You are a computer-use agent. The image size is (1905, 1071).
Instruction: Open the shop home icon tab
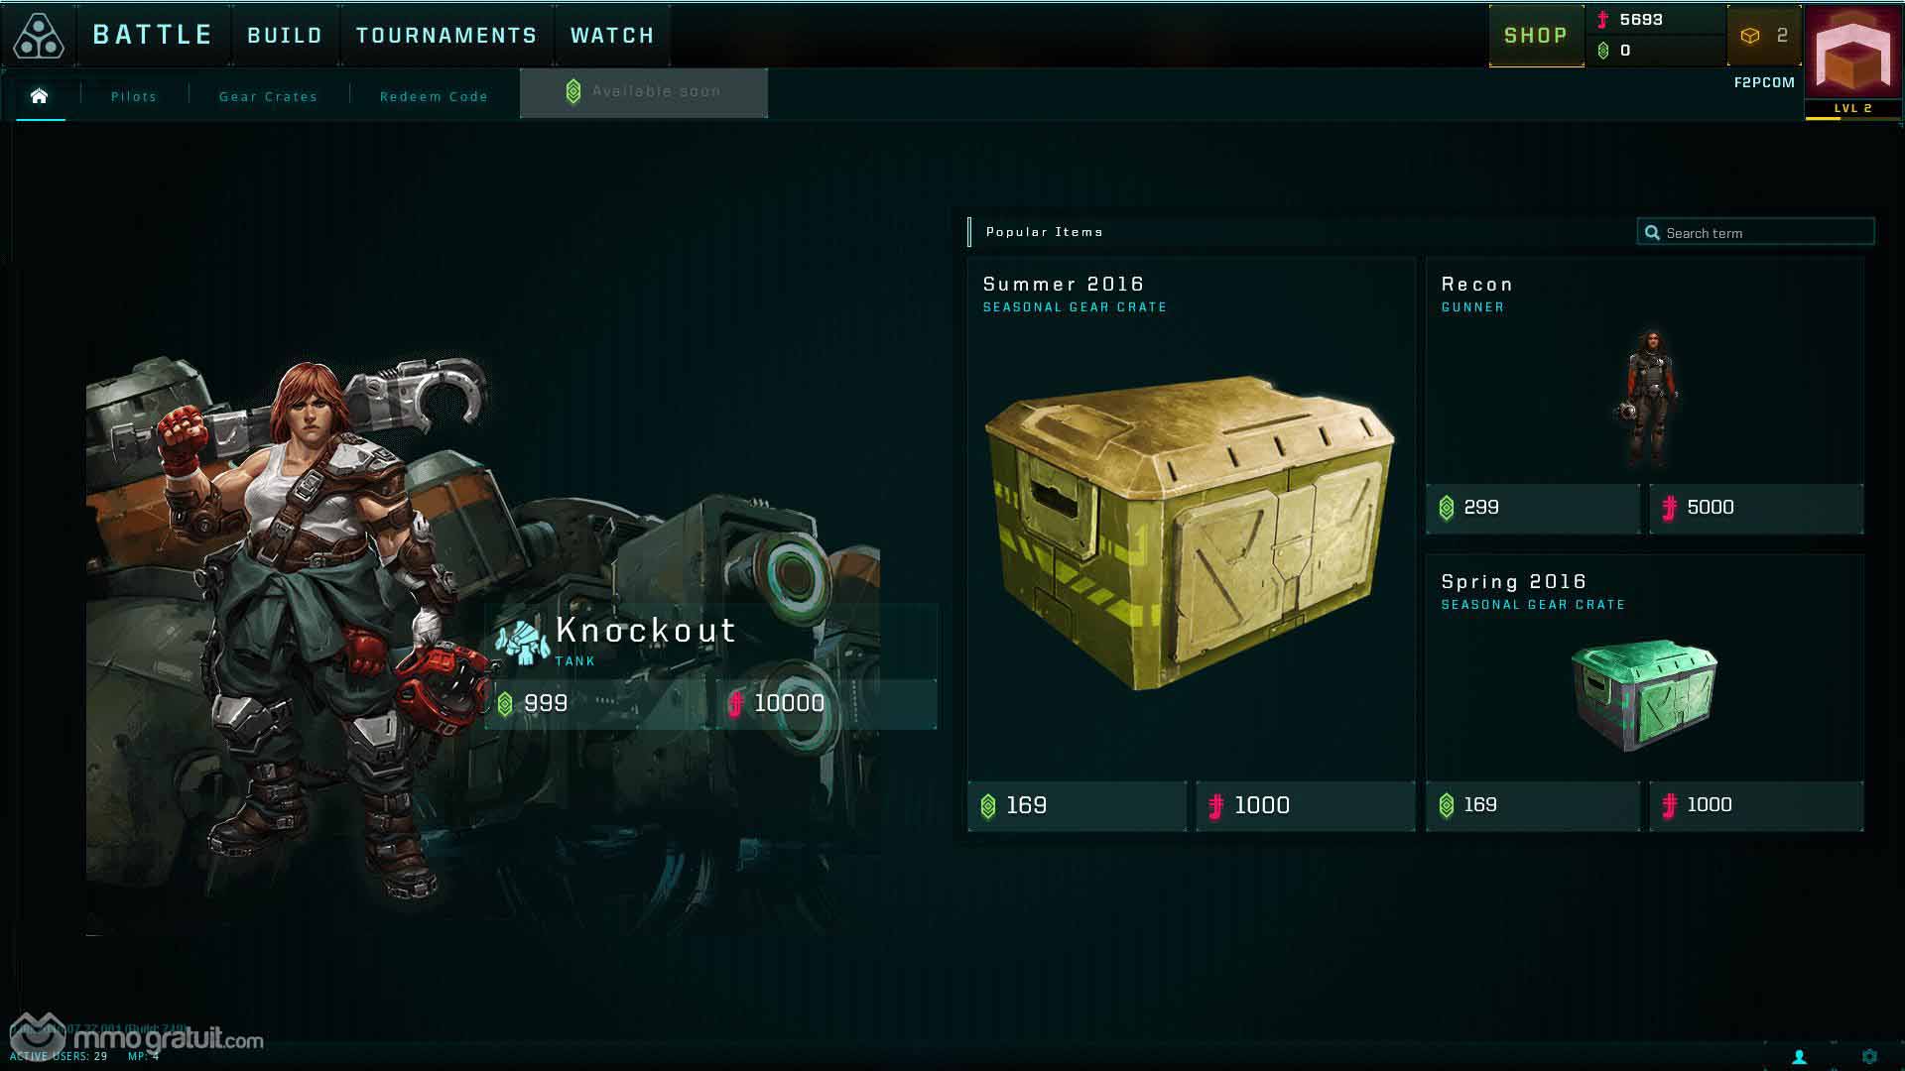click(x=40, y=96)
